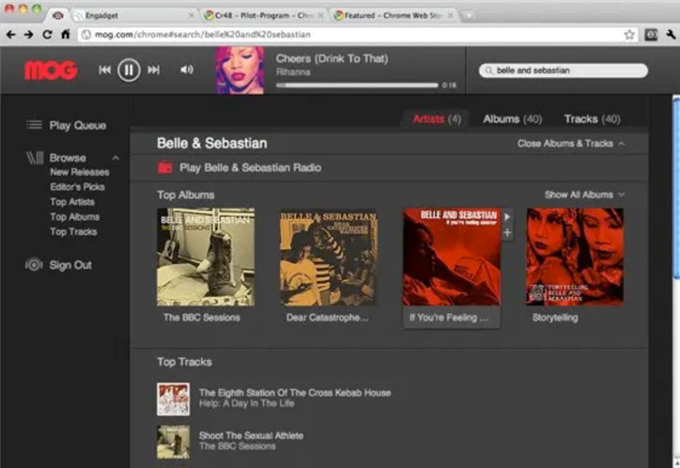The width and height of the screenshot is (680, 468).
Task: Collapse the Browse section in sidebar
Action: [116, 158]
